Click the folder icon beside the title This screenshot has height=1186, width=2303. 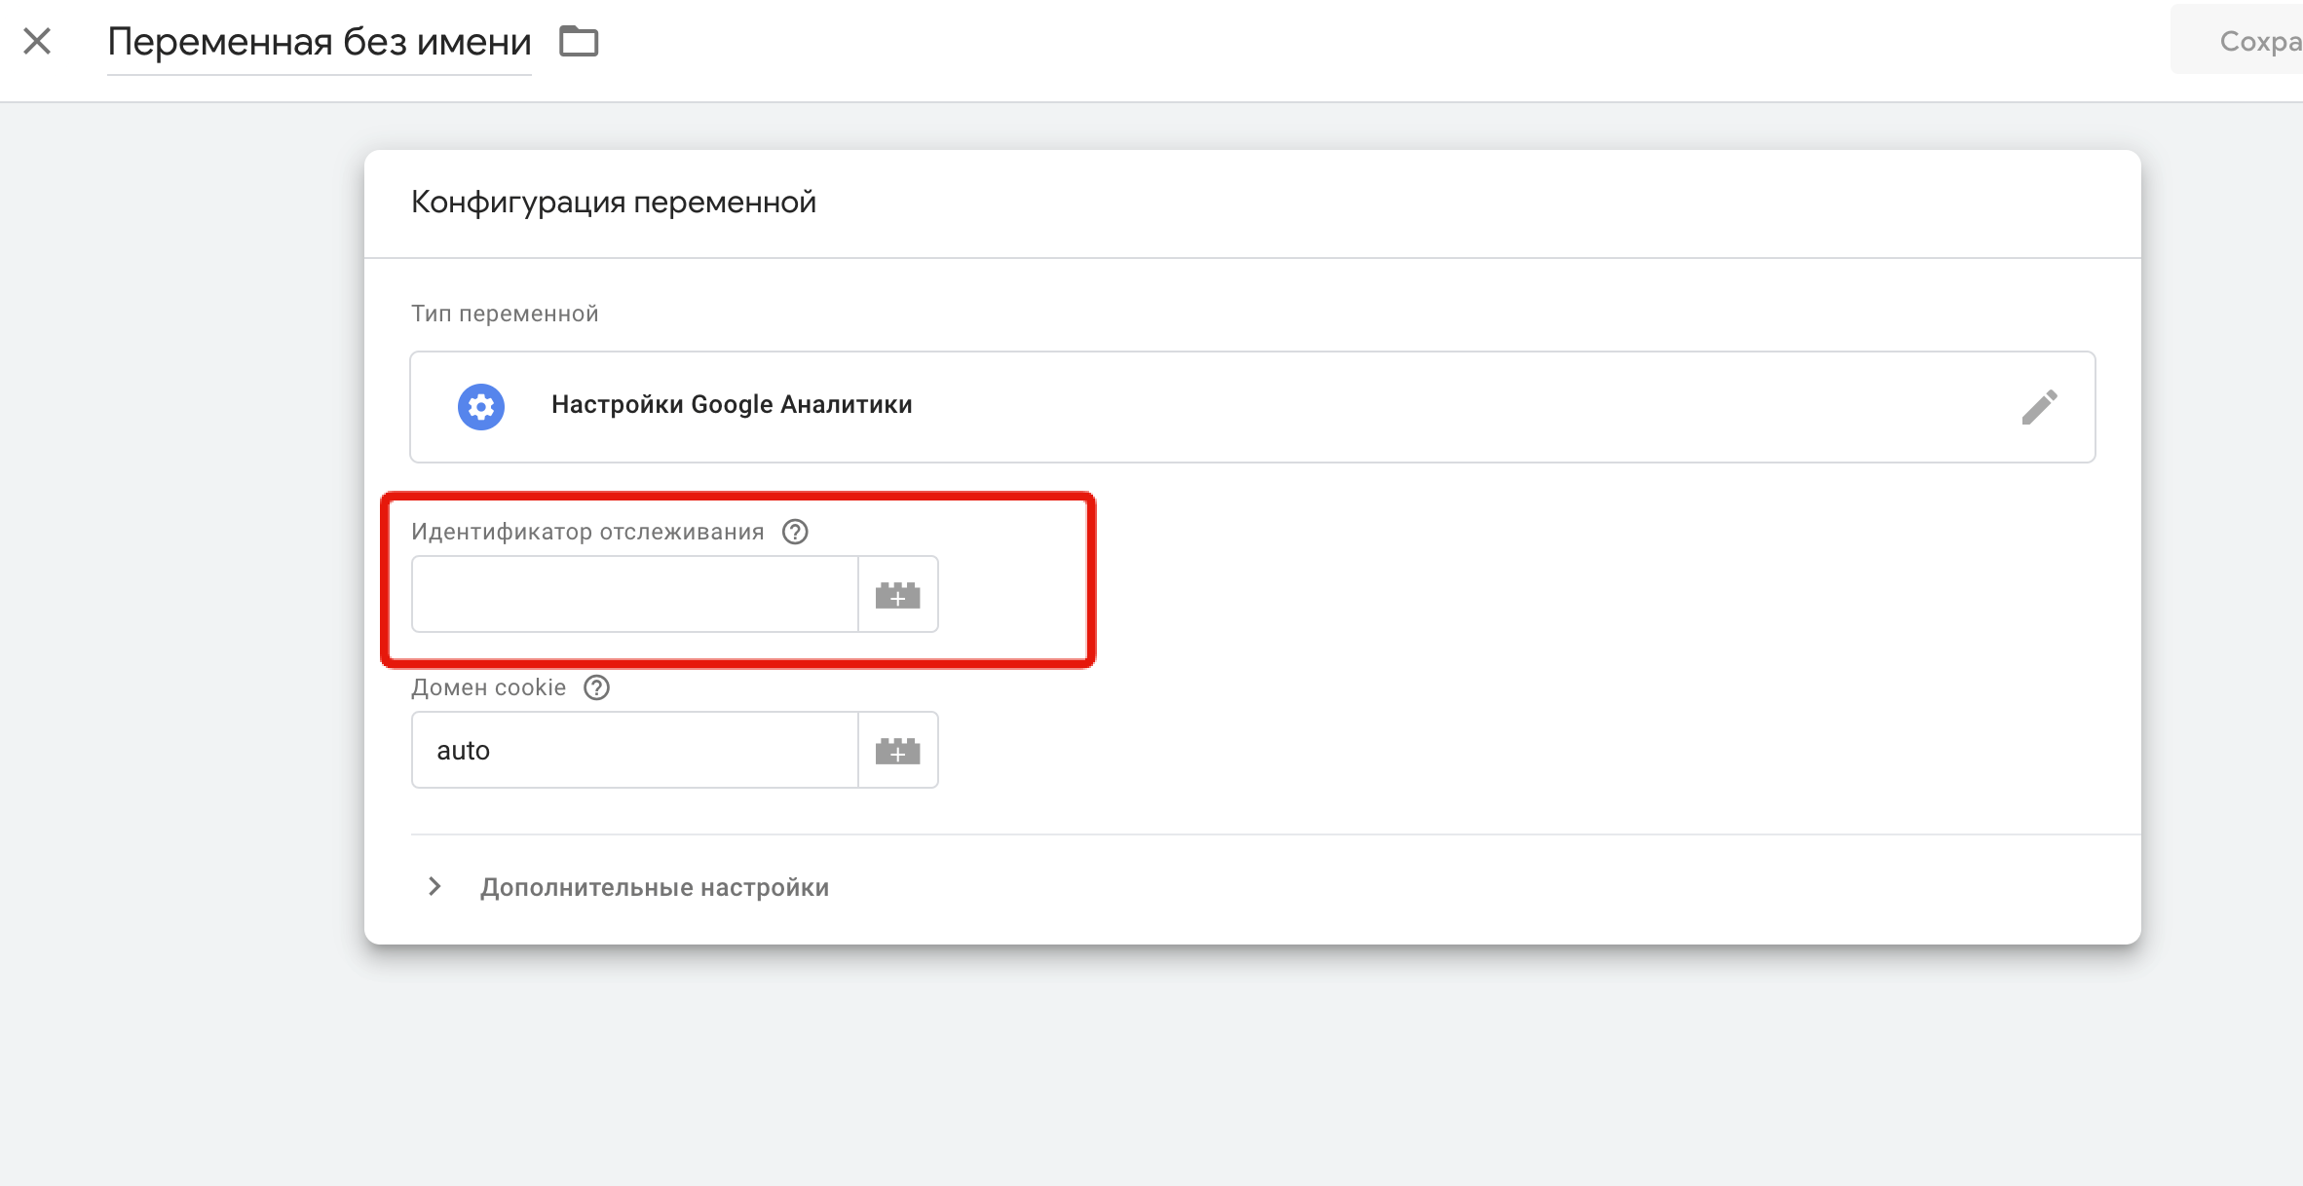[579, 41]
